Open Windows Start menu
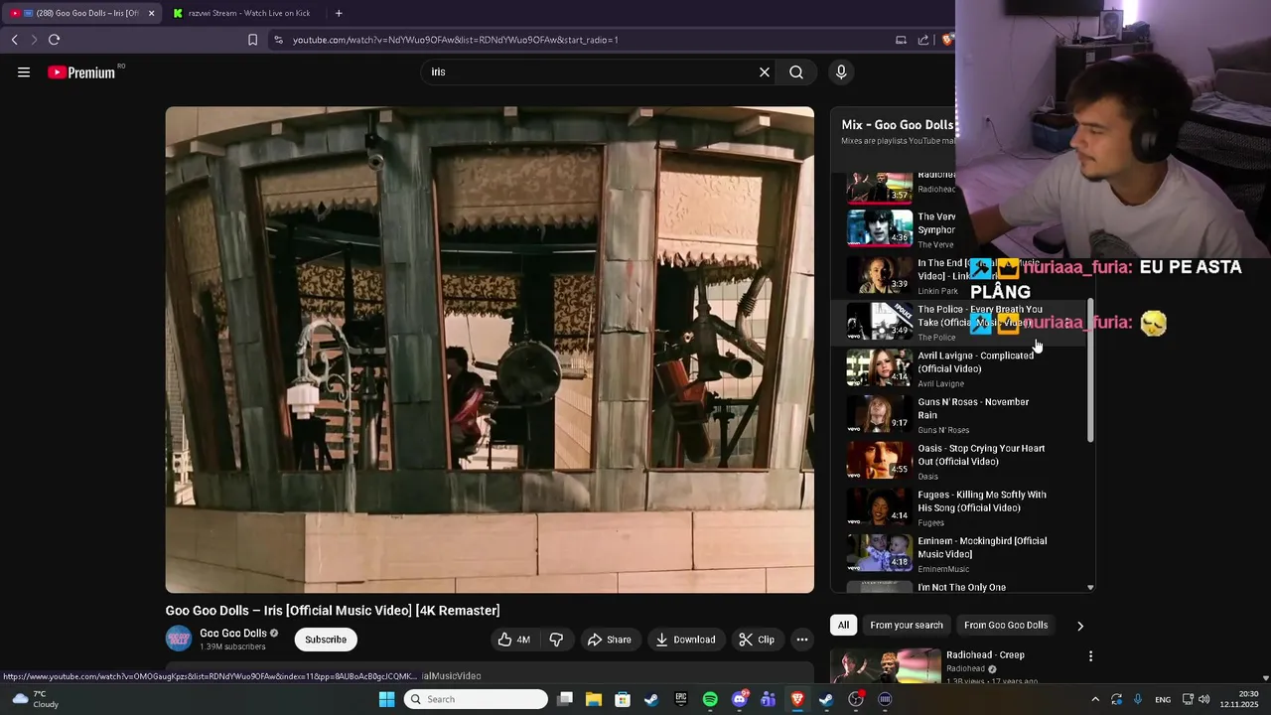Image resolution: width=1271 pixels, height=715 pixels. pyautogui.click(x=387, y=699)
